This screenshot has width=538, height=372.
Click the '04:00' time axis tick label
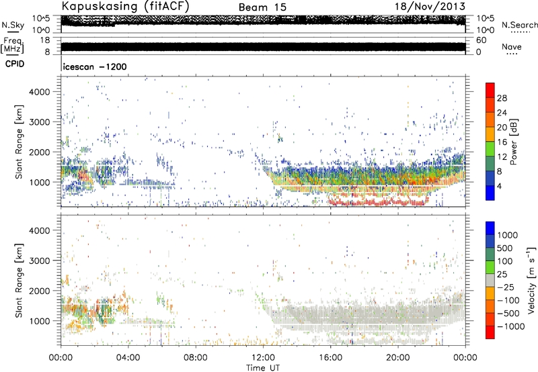tap(128, 358)
